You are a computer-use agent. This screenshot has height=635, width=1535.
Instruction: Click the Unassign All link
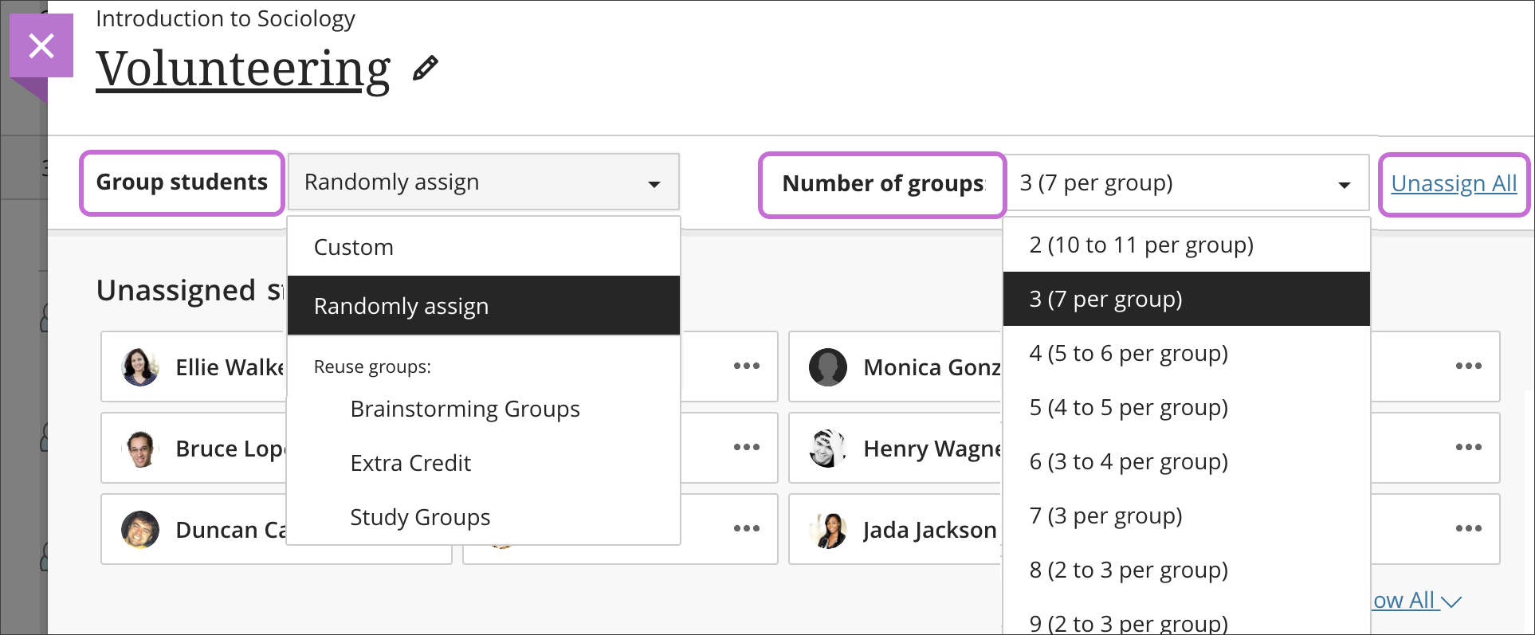[1454, 184]
